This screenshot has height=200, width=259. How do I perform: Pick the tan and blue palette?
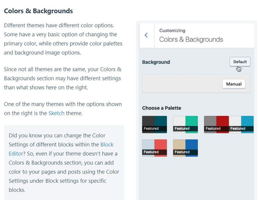click(185, 148)
